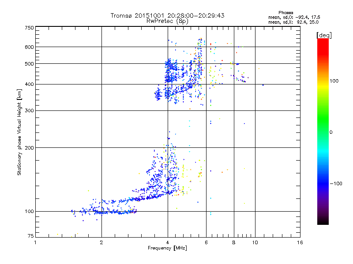Click the colorbar label '-100'

(336, 183)
